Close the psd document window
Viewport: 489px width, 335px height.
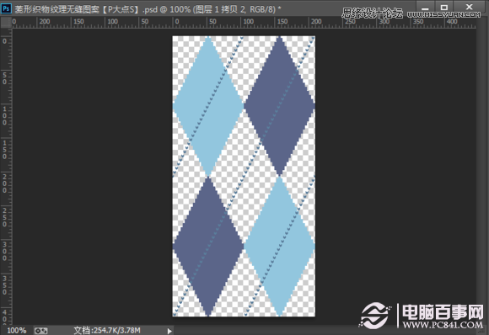pyautogui.click(x=469, y=8)
